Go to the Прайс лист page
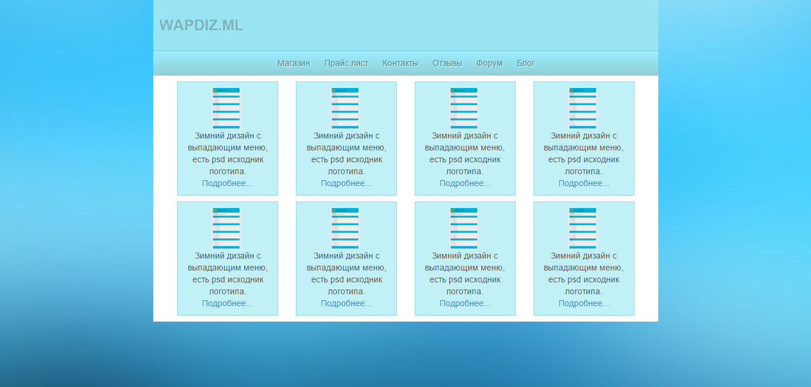The height and width of the screenshot is (387, 811). (346, 63)
